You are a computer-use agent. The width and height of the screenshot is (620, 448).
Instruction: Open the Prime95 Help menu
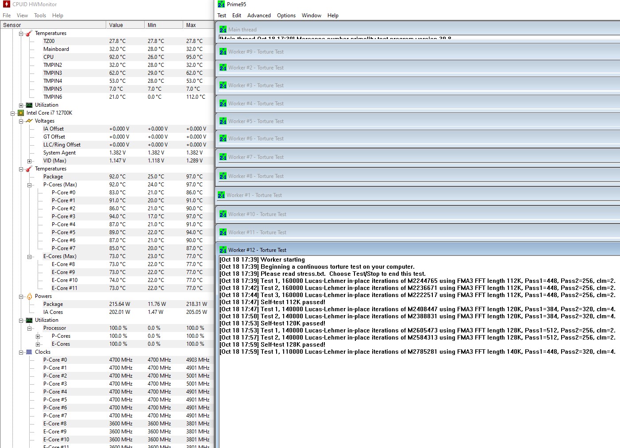click(x=333, y=15)
